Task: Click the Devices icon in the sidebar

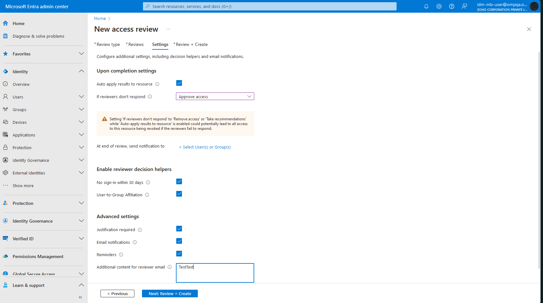Action: (5, 122)
